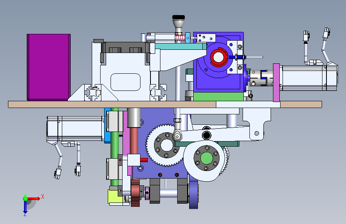Select the left servo motor below the plate

click(x=75, y=129)
